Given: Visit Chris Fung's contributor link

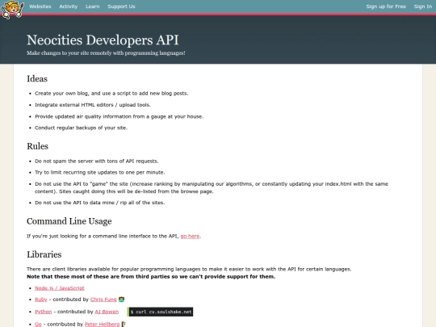Looking at the screenshot, I should [x=103, y=300].
